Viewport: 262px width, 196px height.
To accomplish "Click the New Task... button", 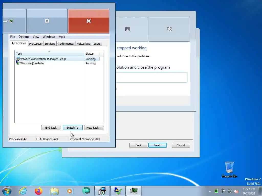I will click(94, 128).
